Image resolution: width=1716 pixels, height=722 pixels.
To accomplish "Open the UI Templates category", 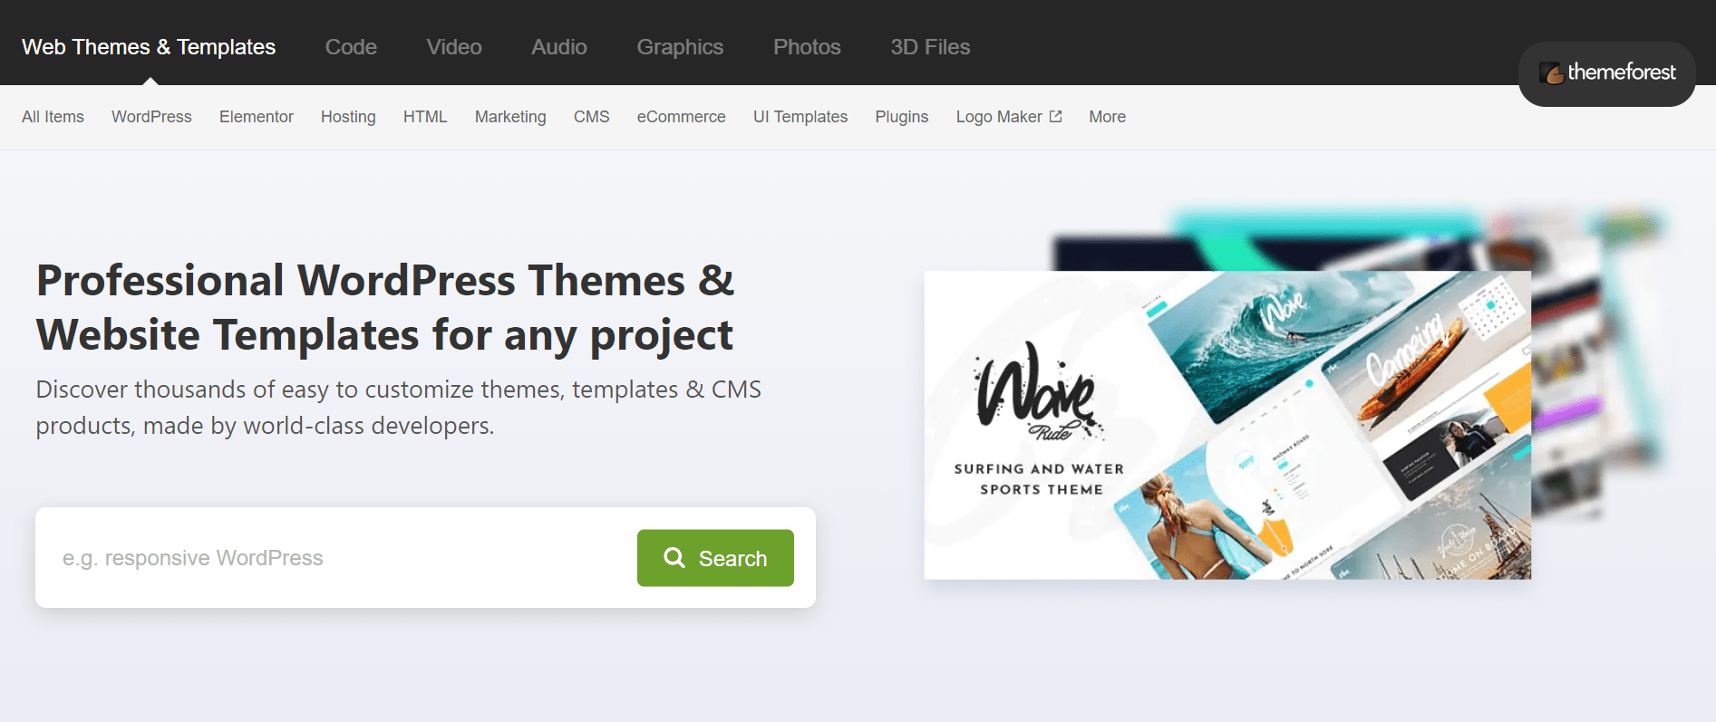I will (x=800, y=117).
